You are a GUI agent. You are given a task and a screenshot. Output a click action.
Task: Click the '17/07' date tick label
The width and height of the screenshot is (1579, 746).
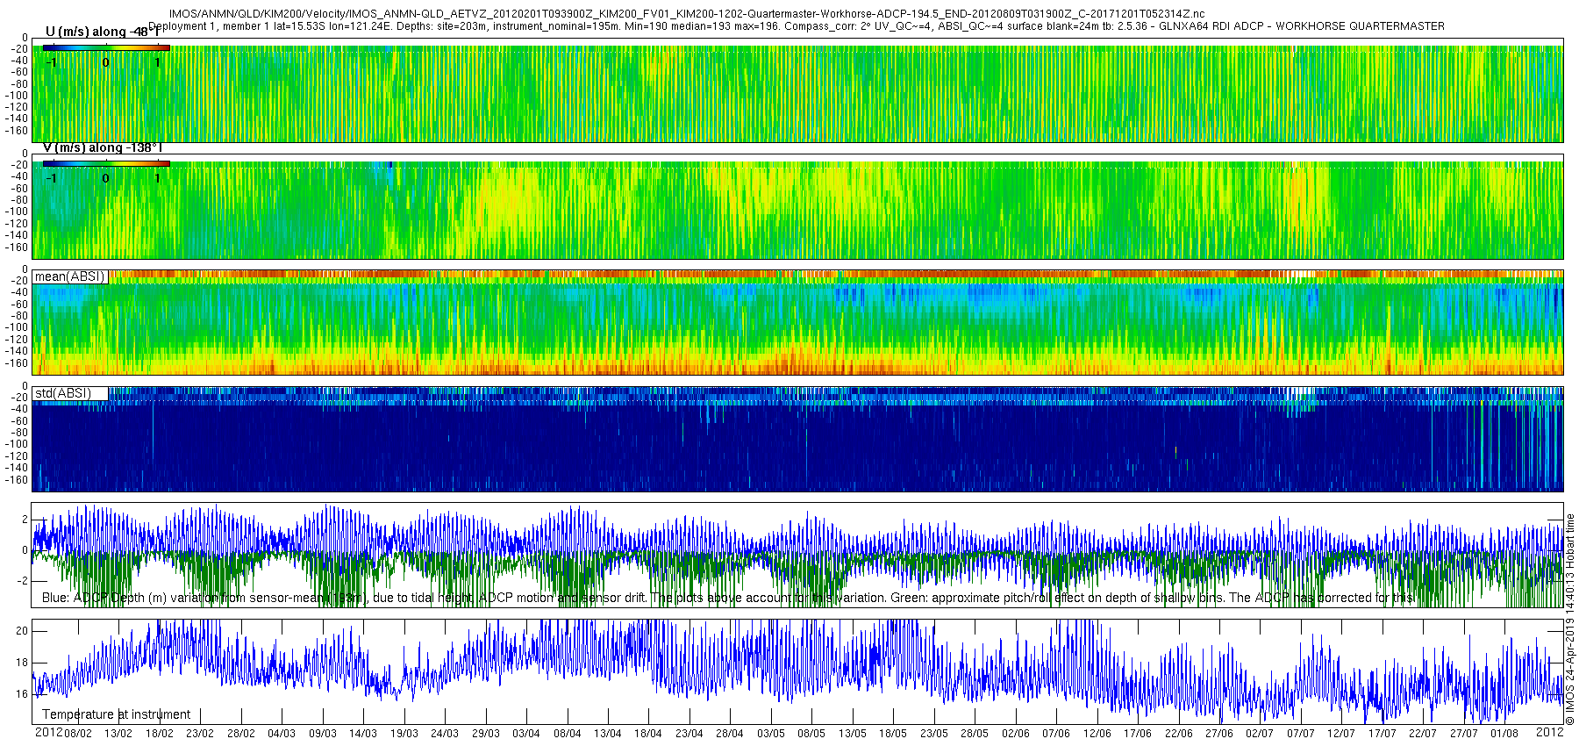pos(1383,734)
